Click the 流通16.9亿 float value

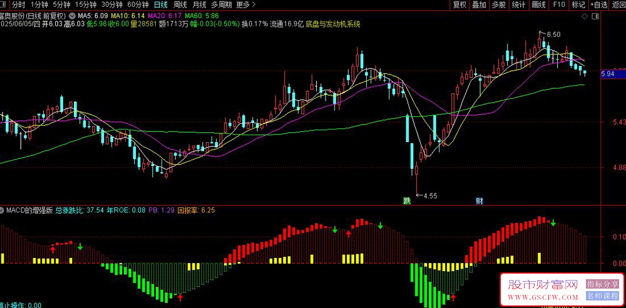coord(287,24)
